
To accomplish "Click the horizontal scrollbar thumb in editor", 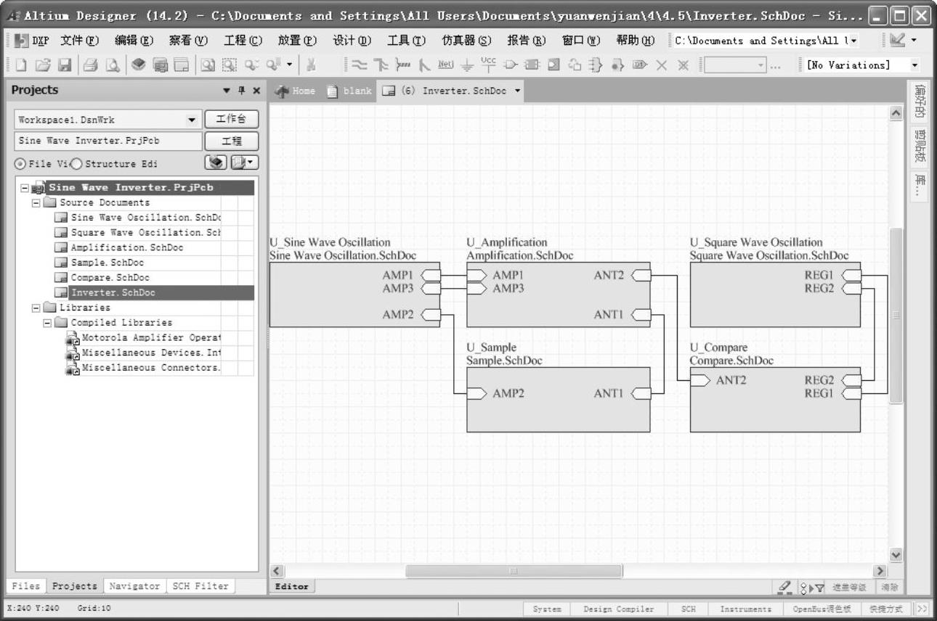I will [x=514, y=572].
